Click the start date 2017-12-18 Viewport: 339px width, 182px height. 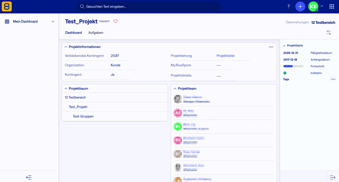[x=290, y=60]
